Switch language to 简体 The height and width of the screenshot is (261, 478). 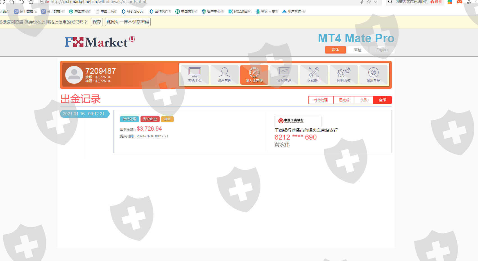336,50
